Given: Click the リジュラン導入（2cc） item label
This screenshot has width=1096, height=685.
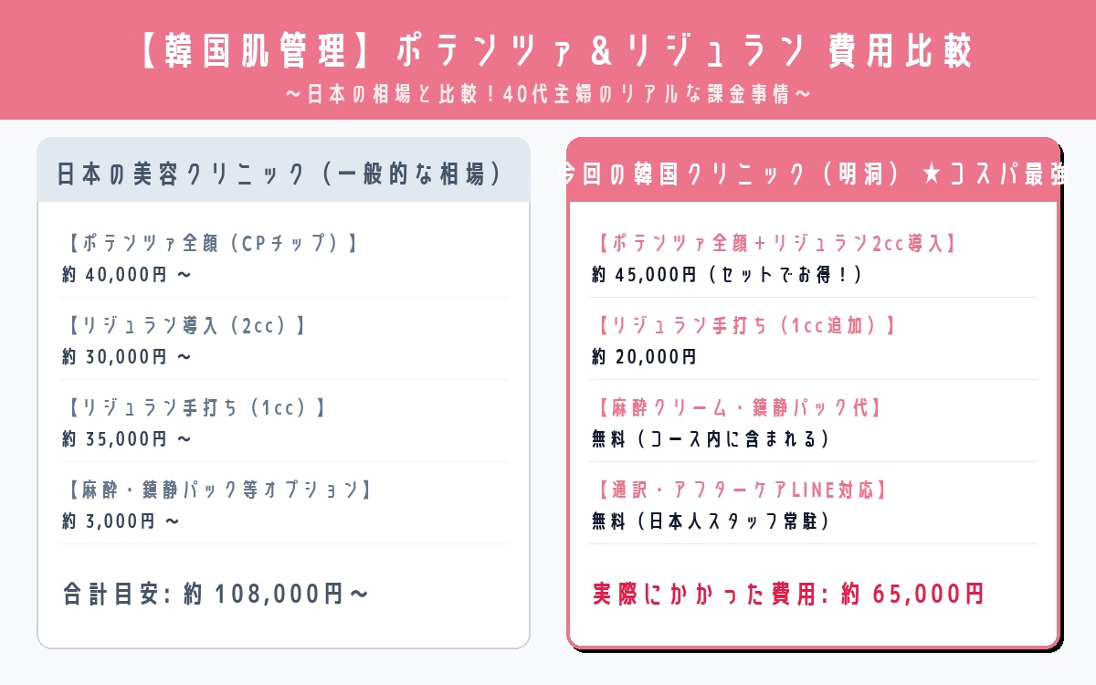Looking at the screenshot, I should (186, 326).
